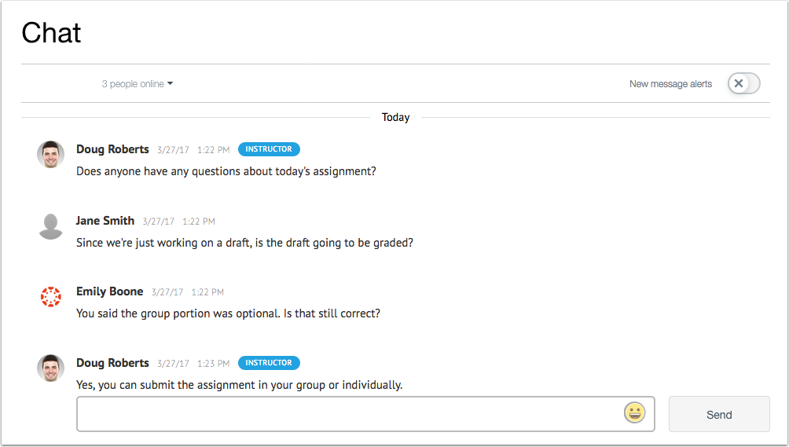Click the Emily Boone name label
Viewport: 789px width, 447px height.
[109, 291]
